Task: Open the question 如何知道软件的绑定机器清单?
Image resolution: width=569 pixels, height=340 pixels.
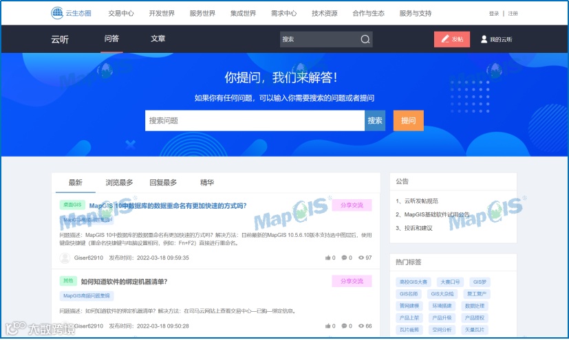Action: (x=124, y=282)
